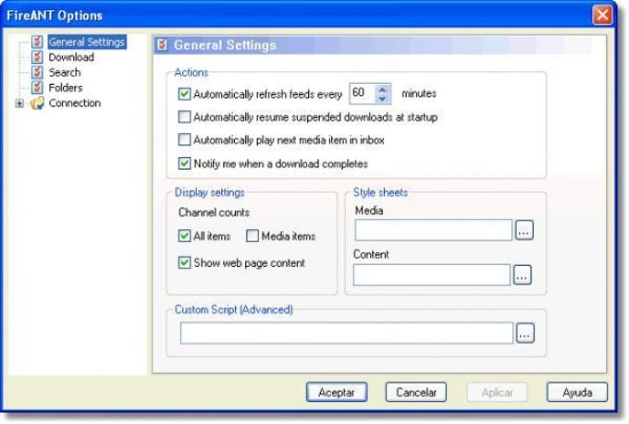Browse for Content style sheet file
629x424 pixels.
click(522, 275)
